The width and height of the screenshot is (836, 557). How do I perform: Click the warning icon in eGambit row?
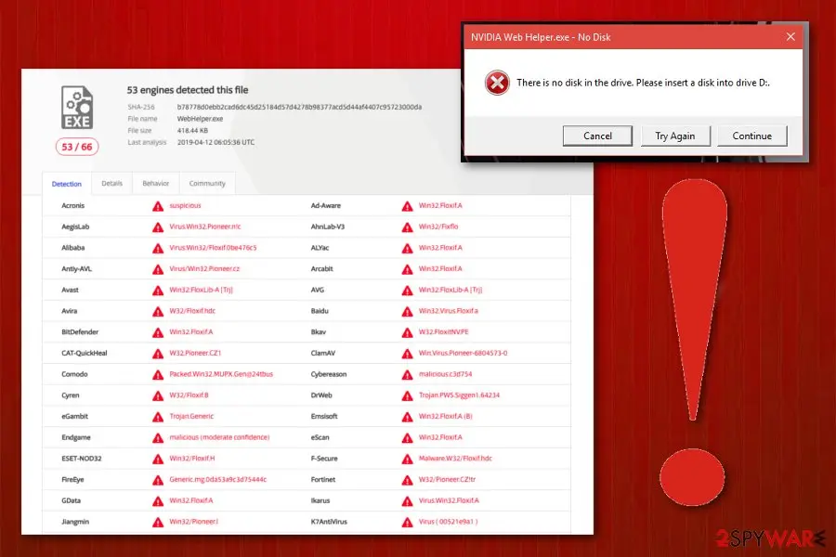point(158,418)
